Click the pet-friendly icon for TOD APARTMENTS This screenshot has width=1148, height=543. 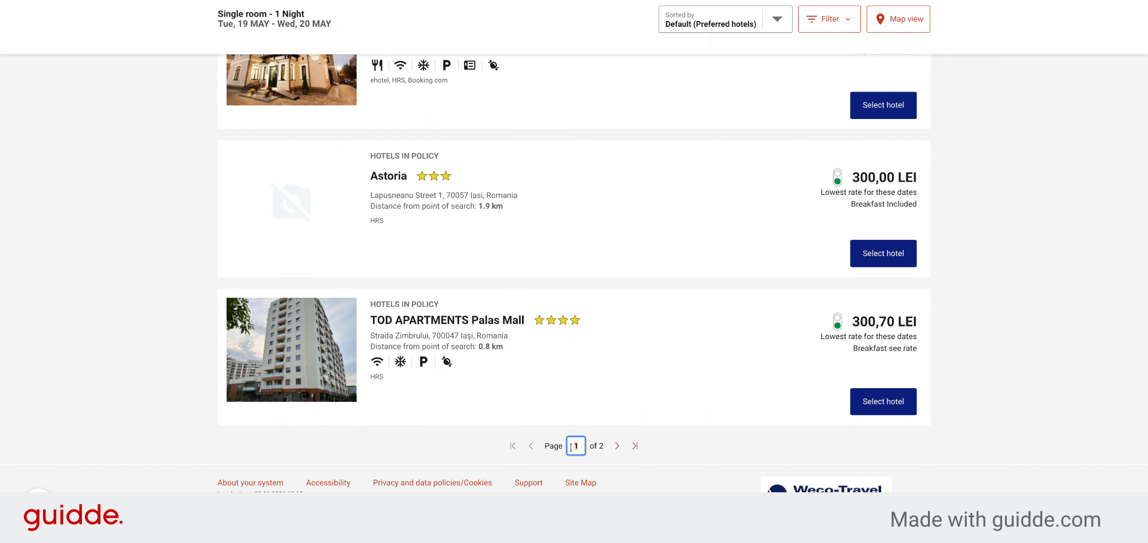(x=447, y=362)
